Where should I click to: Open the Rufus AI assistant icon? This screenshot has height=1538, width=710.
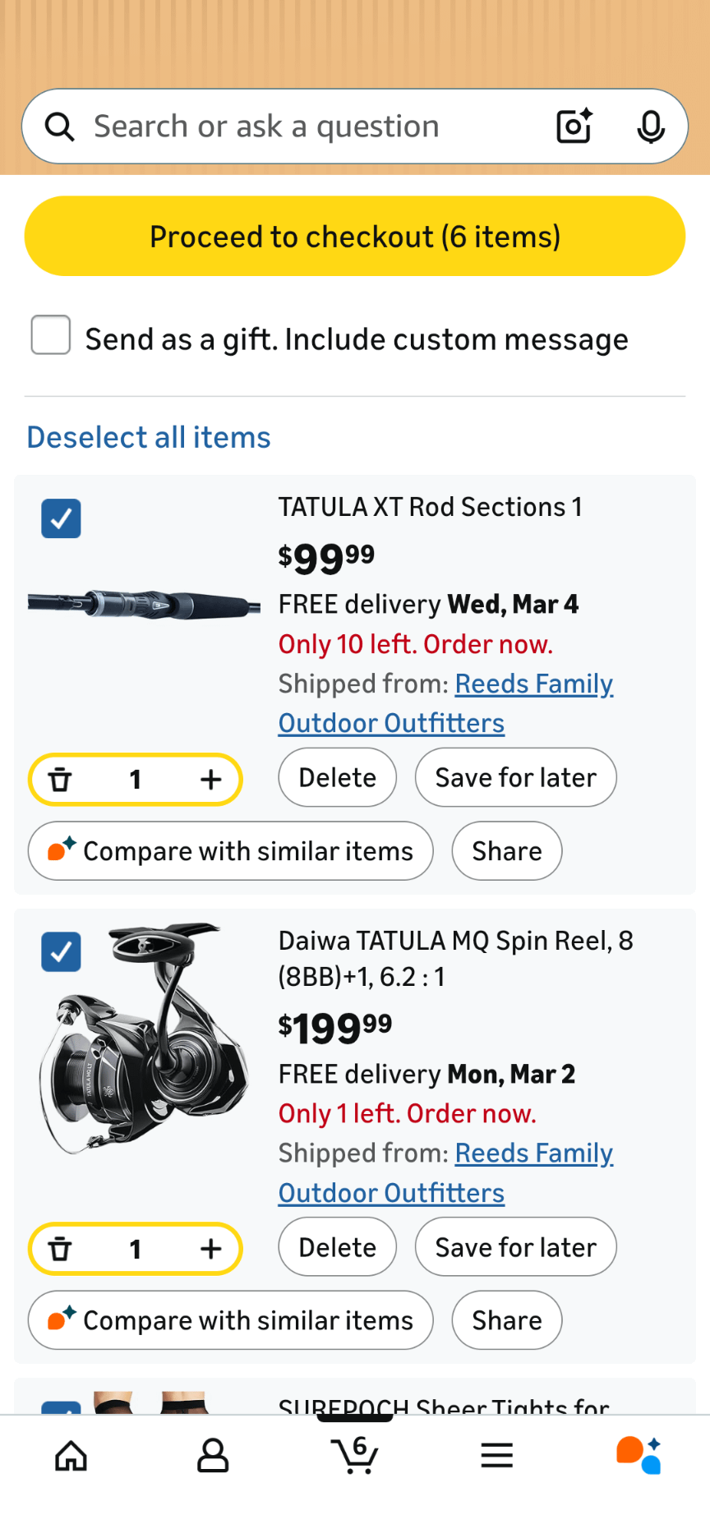point(639,1456)
